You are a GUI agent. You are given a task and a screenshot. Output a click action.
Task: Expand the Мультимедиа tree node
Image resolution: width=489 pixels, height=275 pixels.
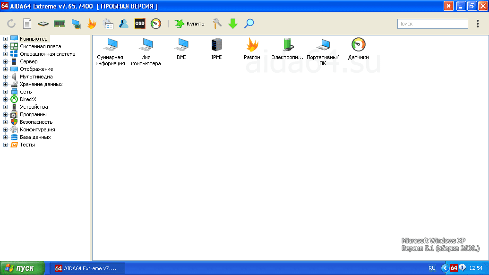(x=5, y=77)
